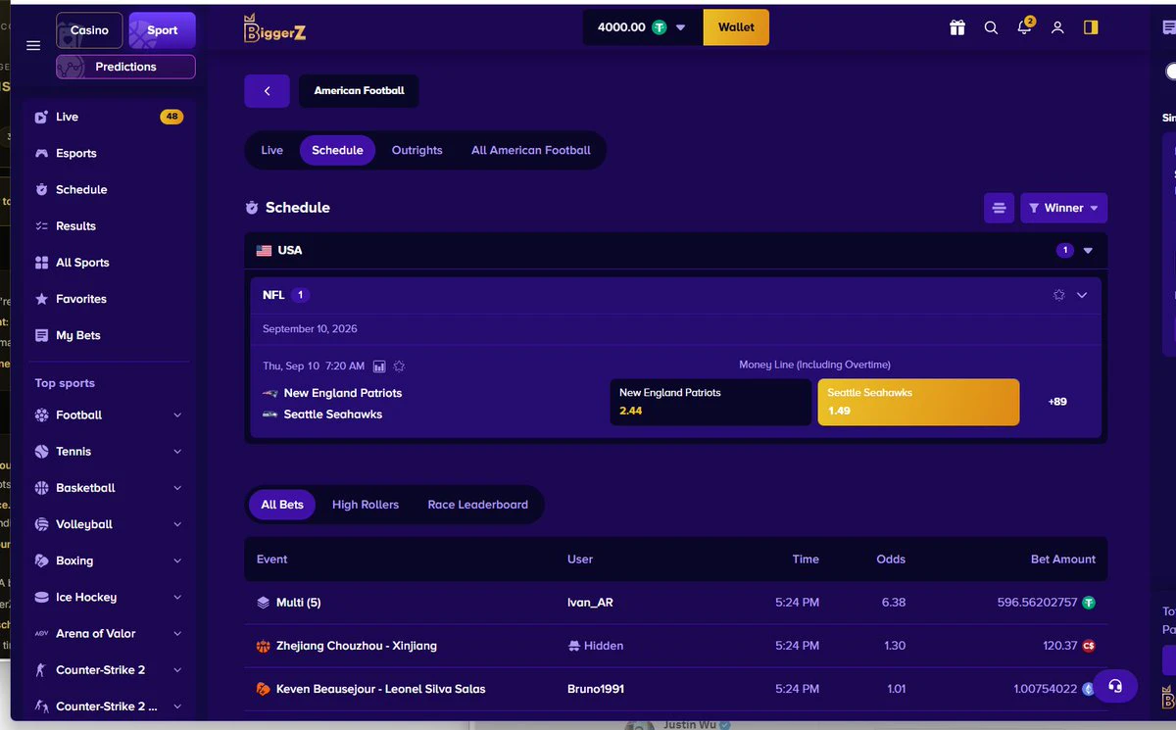Click the New England Patriots team logo
This screenshot has width=1176, height=730.
[x=270, y=393]
